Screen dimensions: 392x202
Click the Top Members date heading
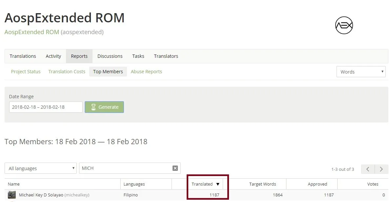click(76, 142)
